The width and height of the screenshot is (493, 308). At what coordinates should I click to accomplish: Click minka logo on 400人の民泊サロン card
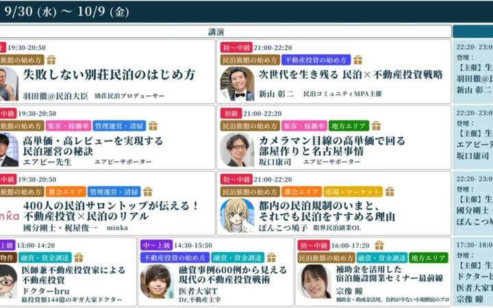(x=10, y=216)
